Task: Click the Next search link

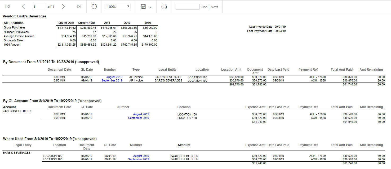Action: tap(214, 7)
